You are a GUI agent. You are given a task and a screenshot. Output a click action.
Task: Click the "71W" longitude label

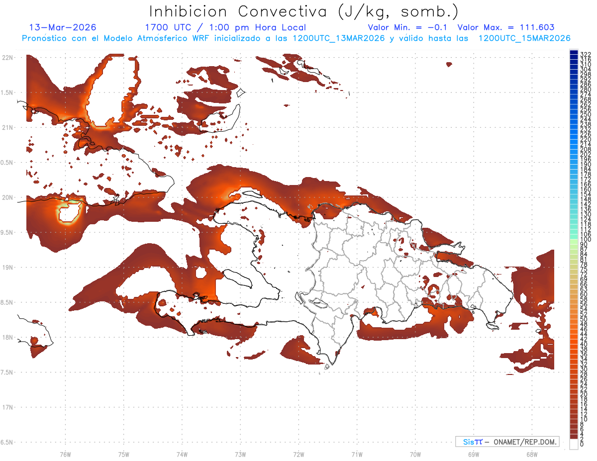357,454
